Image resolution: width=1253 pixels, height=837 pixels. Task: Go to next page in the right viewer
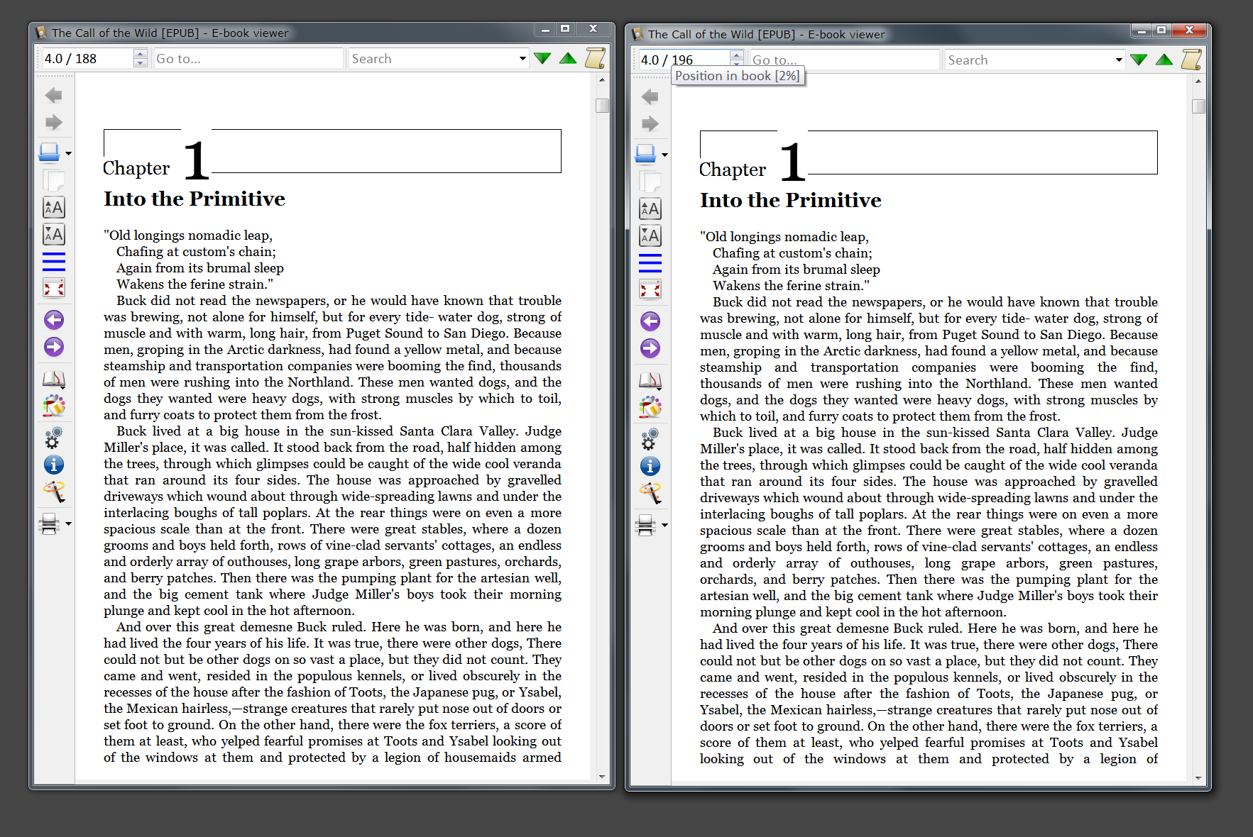point(650,348)
